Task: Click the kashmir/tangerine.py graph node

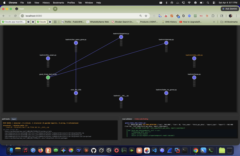Action: pos(121,37)
